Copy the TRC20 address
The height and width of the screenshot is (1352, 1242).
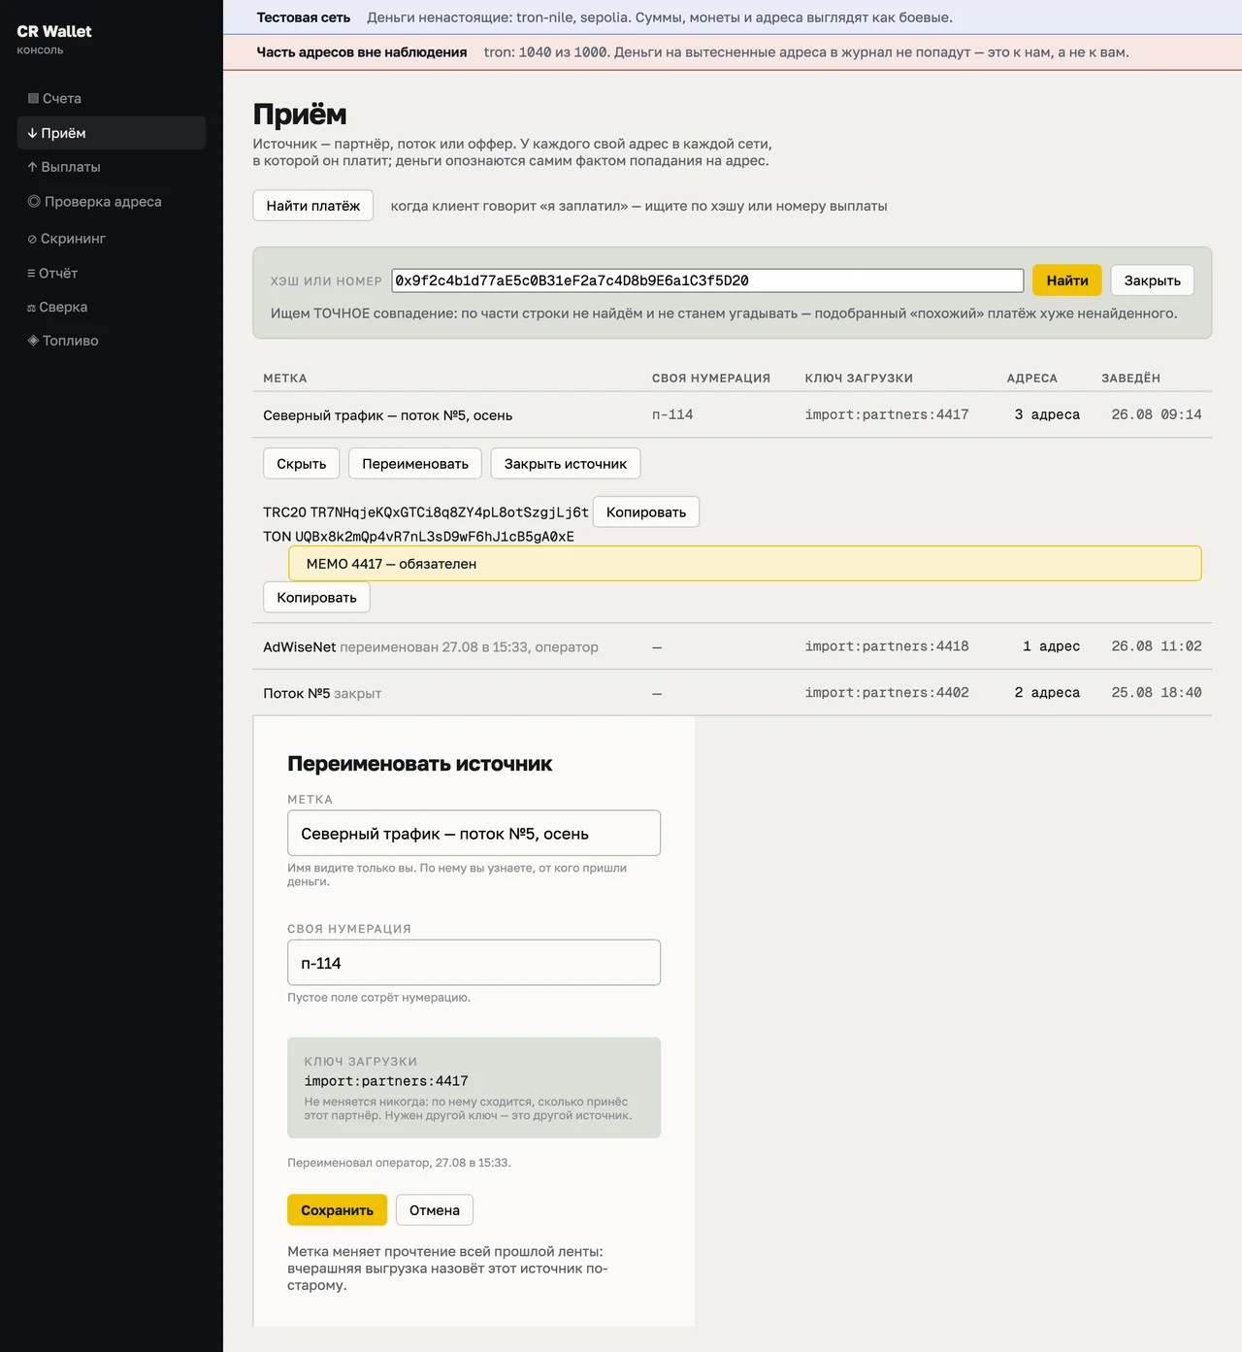646,512
